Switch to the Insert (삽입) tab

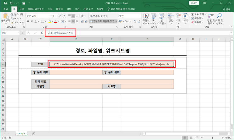point(22,9)
